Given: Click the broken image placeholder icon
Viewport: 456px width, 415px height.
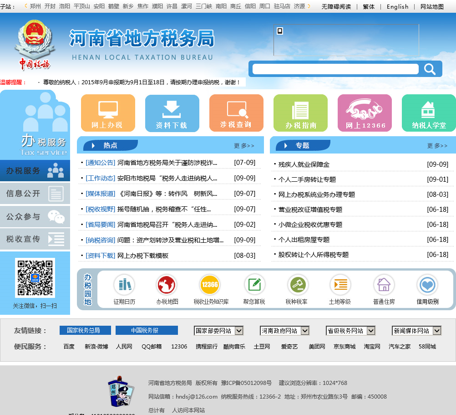Looking at the screenshot, I should pyautogui.click(x=280, y=31).
